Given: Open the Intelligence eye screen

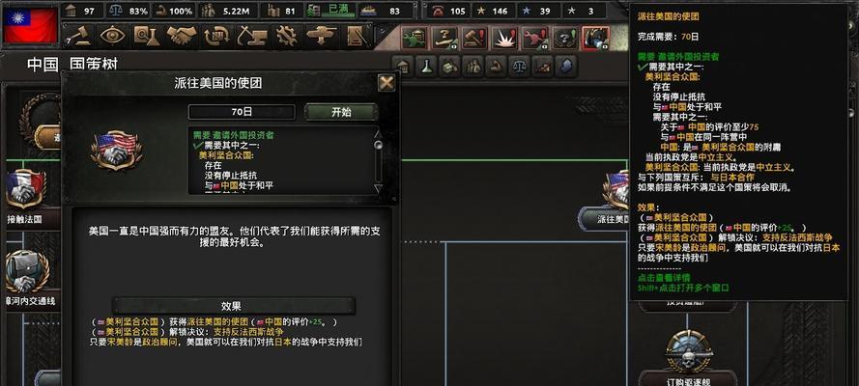Looking at the screenshot, I should pos(113,36).
